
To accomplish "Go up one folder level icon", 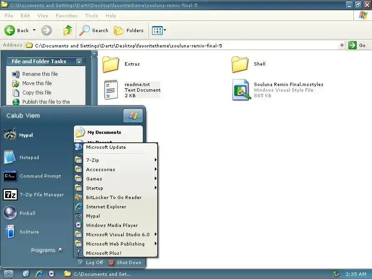I will (x=68, y=30).
